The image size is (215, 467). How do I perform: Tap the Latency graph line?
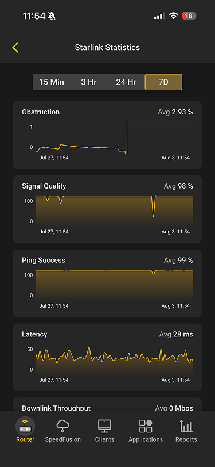[115, 357]
